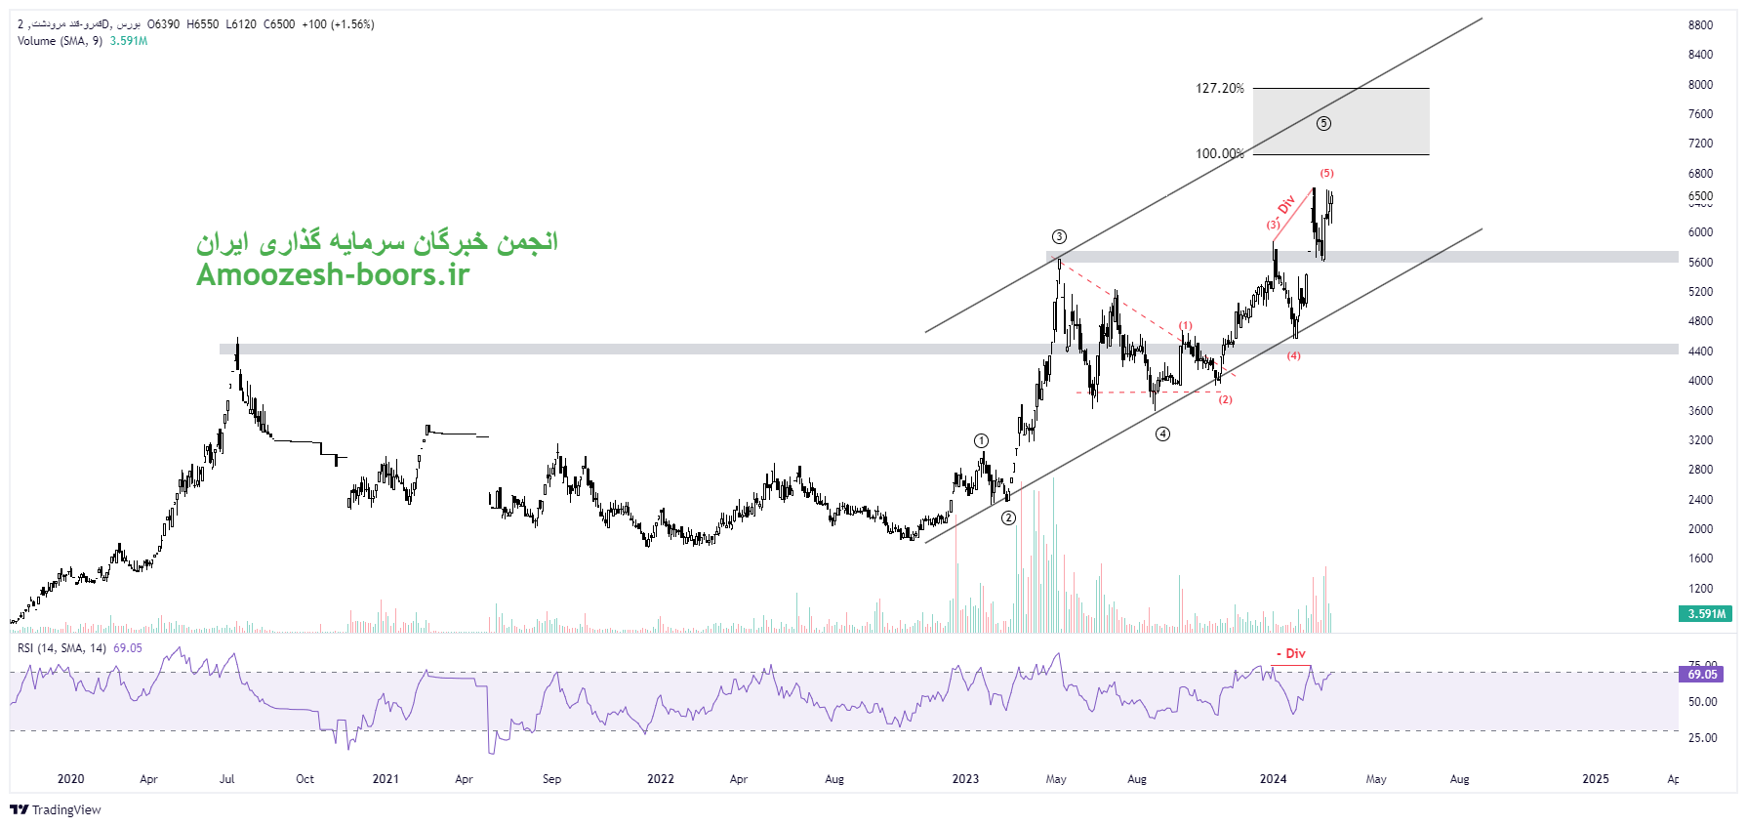Click the green 3.591M volume value tag
This screenshot has width=1747, height=827.
[x=1706, y=614]
